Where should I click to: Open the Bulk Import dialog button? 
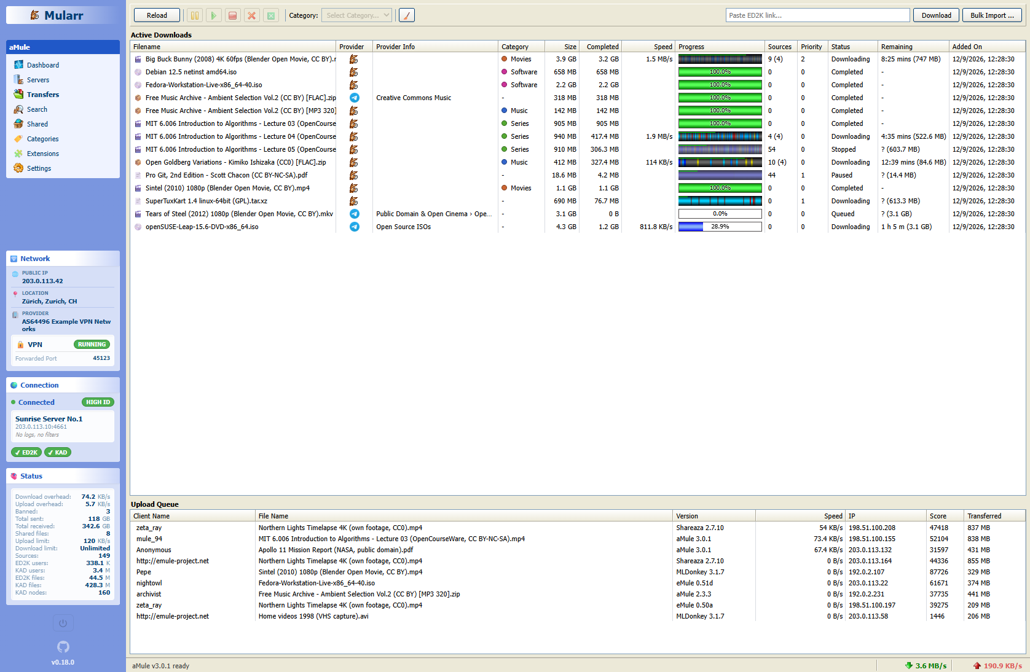pyautogui.click(x=992, y=15)
